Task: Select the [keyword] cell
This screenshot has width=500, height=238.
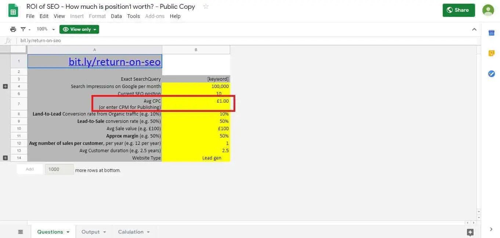Action: [196, 79]
